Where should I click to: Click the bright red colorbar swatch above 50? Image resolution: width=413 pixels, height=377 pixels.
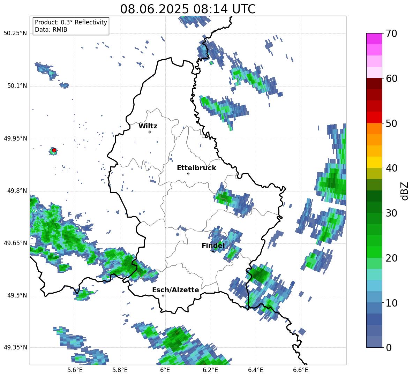(x=374, y=117)
